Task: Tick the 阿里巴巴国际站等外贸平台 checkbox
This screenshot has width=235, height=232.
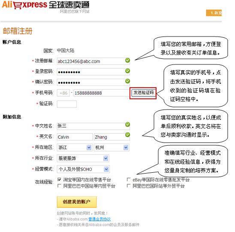Action: point(129,186)
